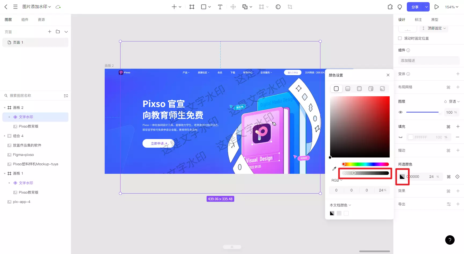Open the zoom 154% dropdown

[452, 7]
